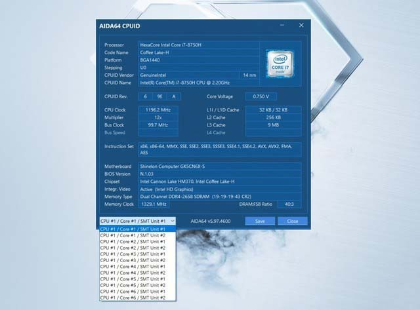Close the window using the title bar X
This screenshot has height=310, width=420.
click(301, 26)
